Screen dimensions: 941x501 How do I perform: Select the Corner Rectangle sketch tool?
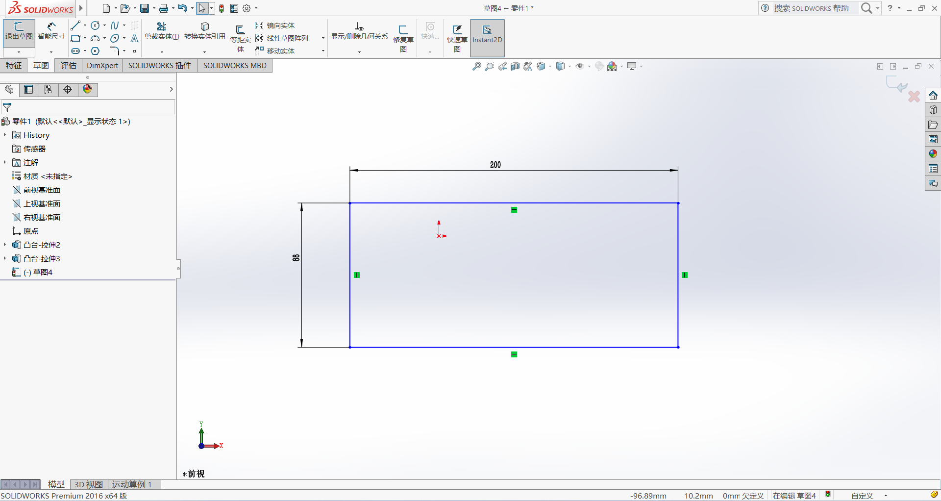click(x=75, y=38)
